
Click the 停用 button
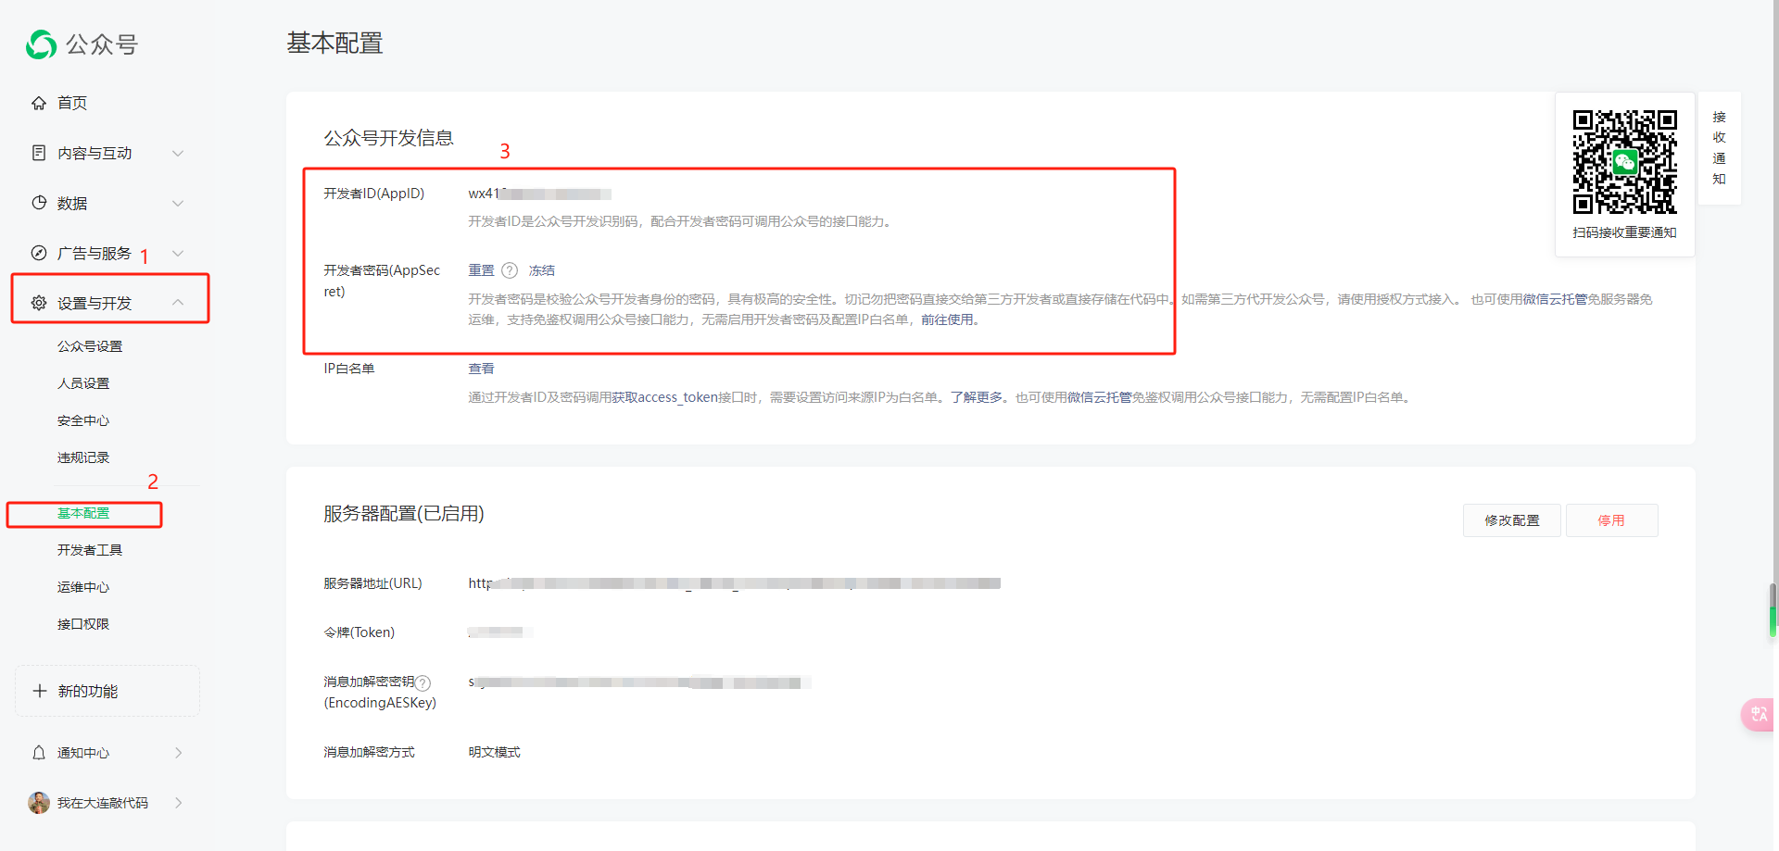pyautogui.click(x=1611, y=520)
